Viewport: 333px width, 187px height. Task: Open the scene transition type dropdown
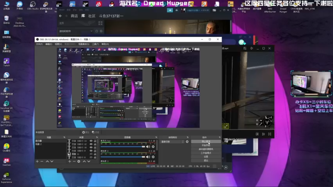point(172,142)
